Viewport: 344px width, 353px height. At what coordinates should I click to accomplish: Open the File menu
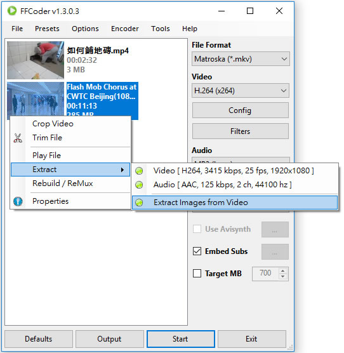(17, 29)
